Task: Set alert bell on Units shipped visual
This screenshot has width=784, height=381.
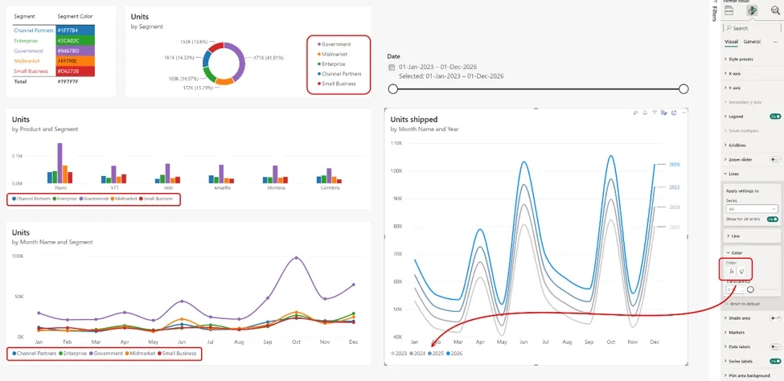Action: 645,113
